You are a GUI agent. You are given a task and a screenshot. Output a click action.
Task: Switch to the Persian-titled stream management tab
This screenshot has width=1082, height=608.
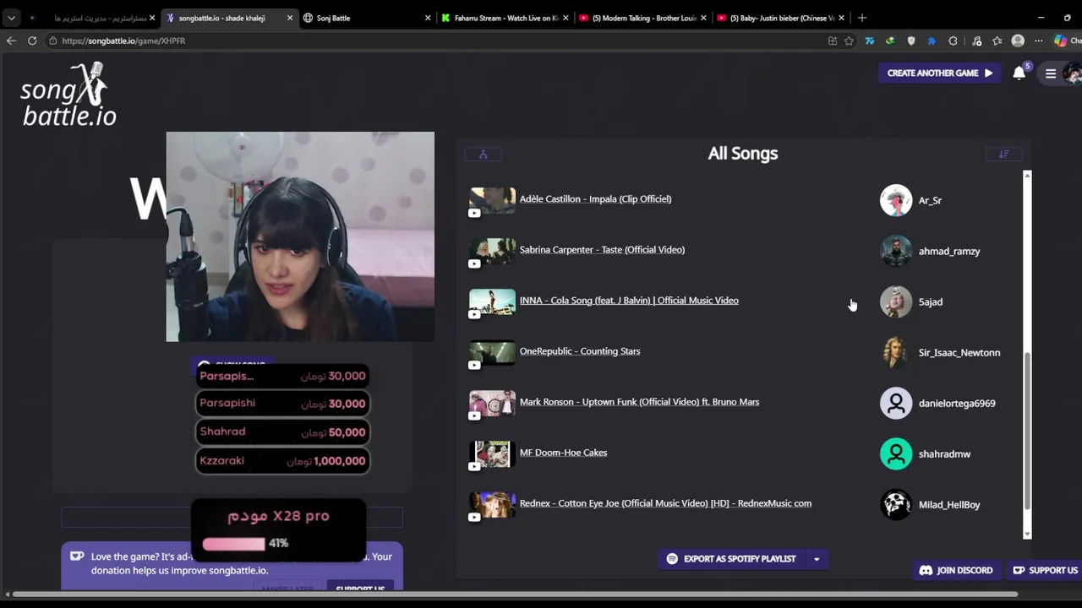[91, 18]
